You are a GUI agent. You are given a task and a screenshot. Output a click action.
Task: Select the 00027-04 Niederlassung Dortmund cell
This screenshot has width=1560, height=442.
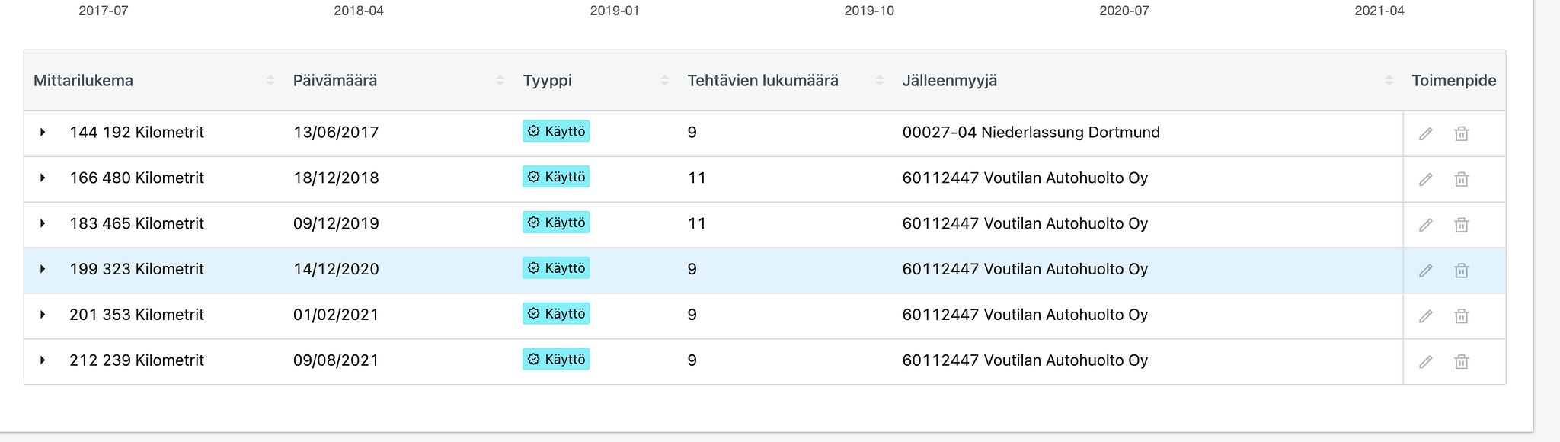[1031, 132]
